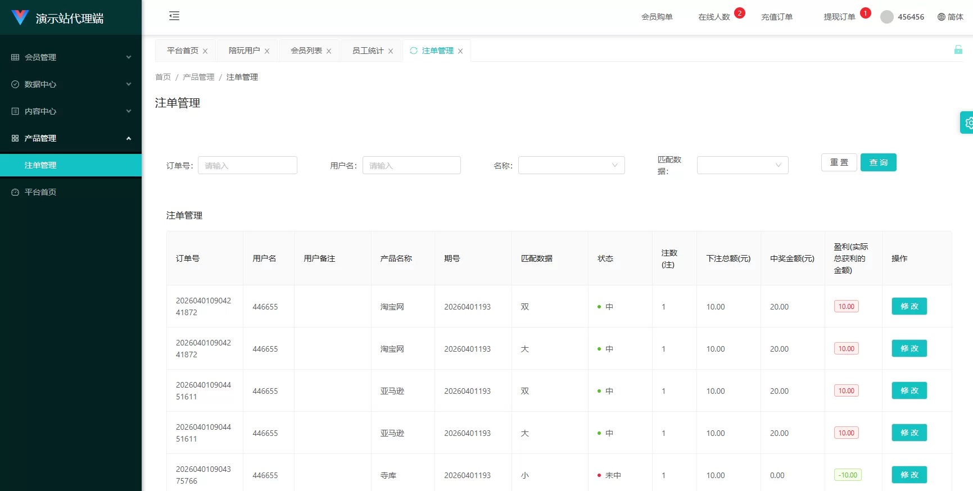The width and height of the screenshot is (973, 491).
Task: Open the 名称 dropdown
Action: coord(571,165)
